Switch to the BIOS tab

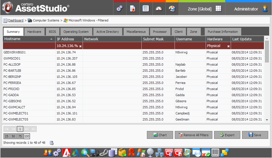(52, 32)
